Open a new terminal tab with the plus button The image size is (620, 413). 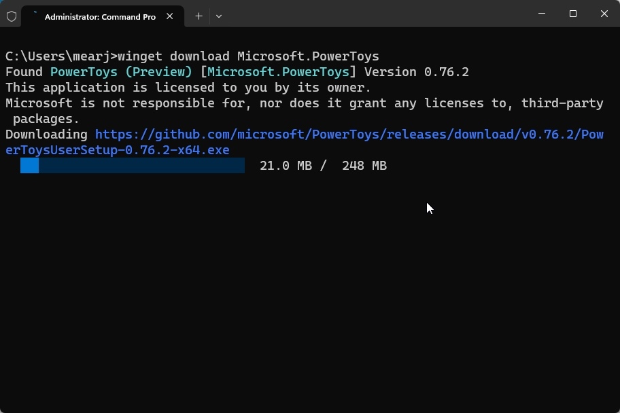(199, 16)
